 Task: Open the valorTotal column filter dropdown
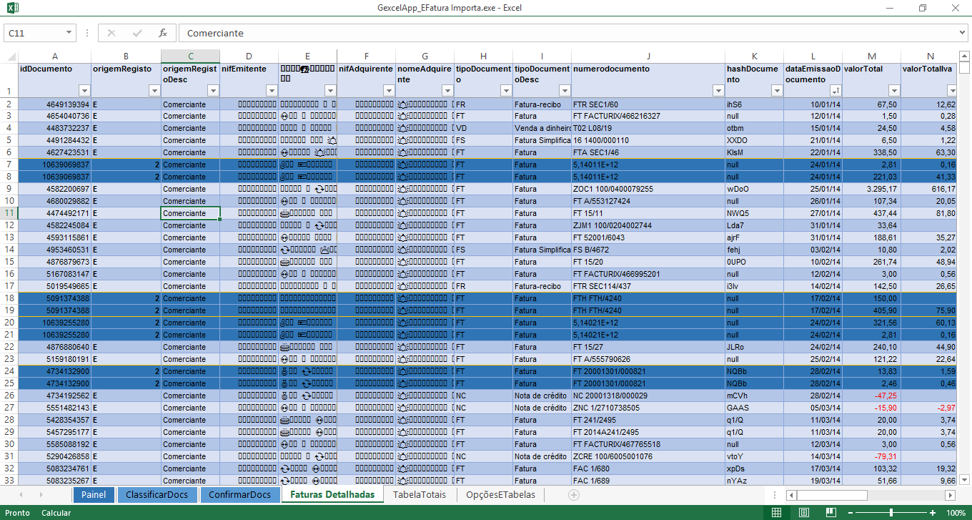pos(893,91)
